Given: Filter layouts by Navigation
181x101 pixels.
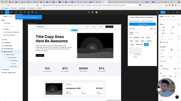Looking at the screenshot, I should (136, 37).
